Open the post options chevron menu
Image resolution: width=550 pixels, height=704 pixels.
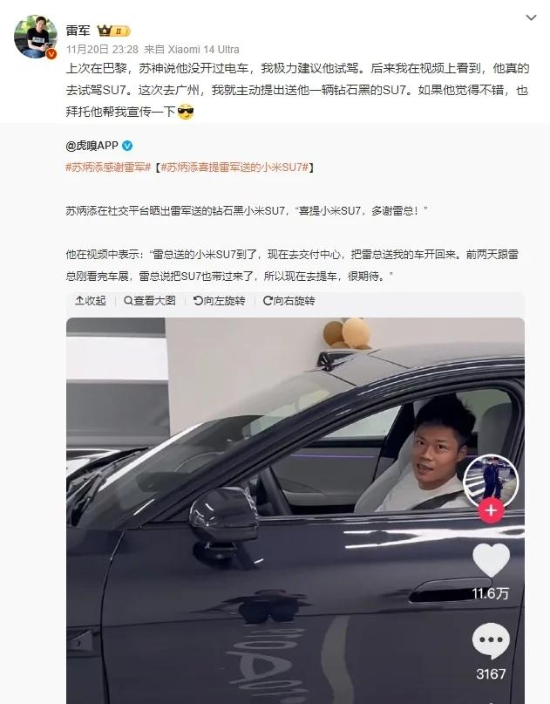coord(531,18)
